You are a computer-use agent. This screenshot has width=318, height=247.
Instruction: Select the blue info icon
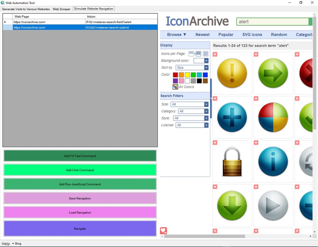coord(273,161)
